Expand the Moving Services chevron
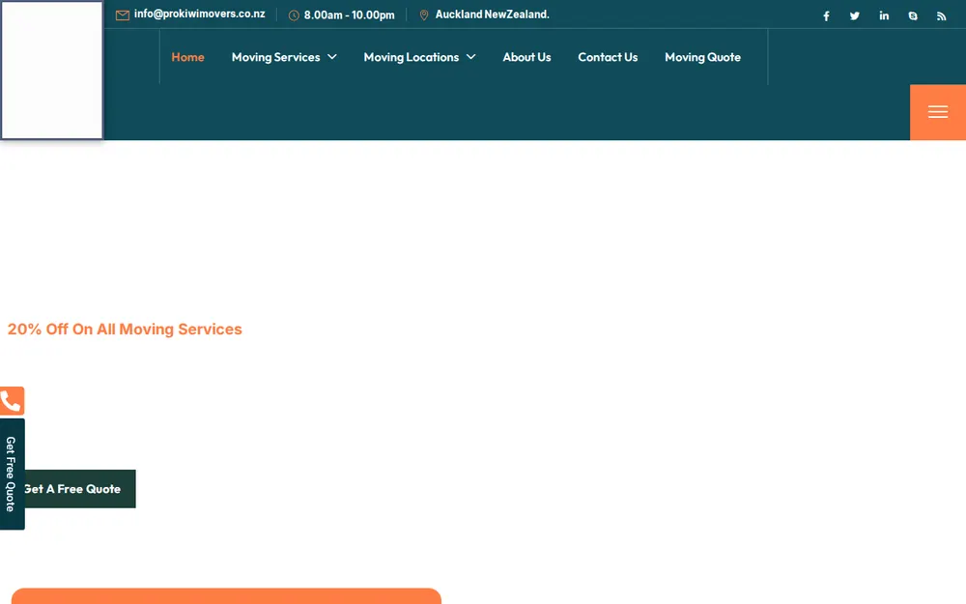The height and width of the screenshot is (604, 966). click(x=332, y=57)
